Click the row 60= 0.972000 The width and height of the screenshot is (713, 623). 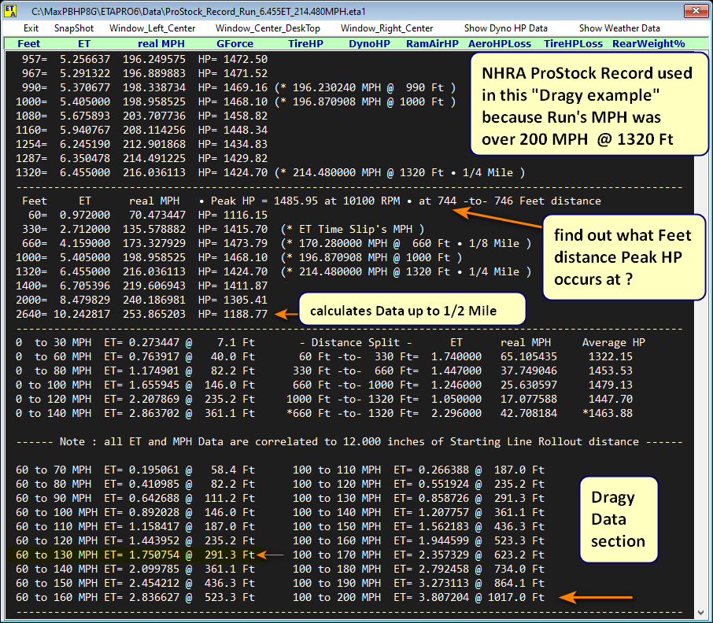click(x=148, y=215)
